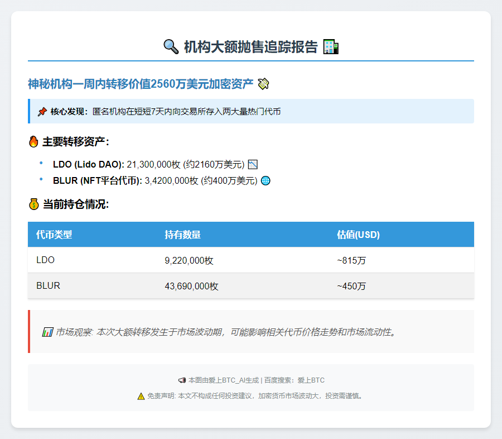Click the 持有数量 column header
Viewport: 502px width, 439px height.
tap(182, 235)
